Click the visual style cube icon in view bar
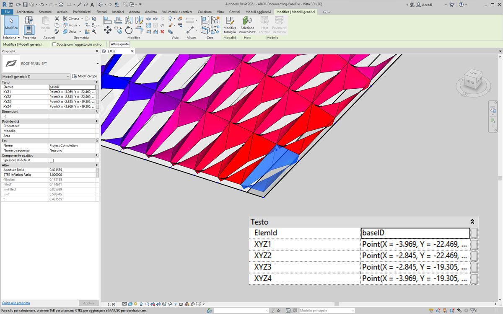This screenshot has width=503, height=314. (130, 304)
